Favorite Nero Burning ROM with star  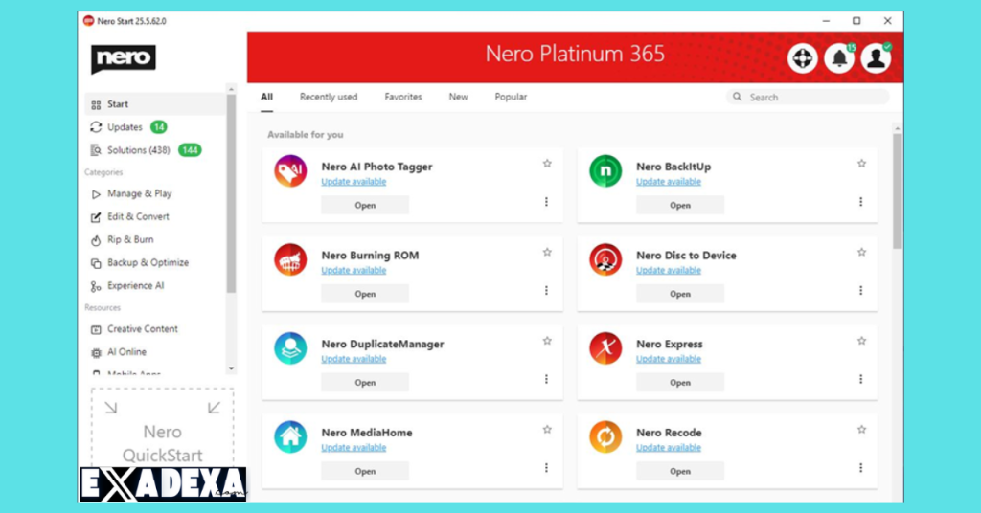tap(547, 253)
